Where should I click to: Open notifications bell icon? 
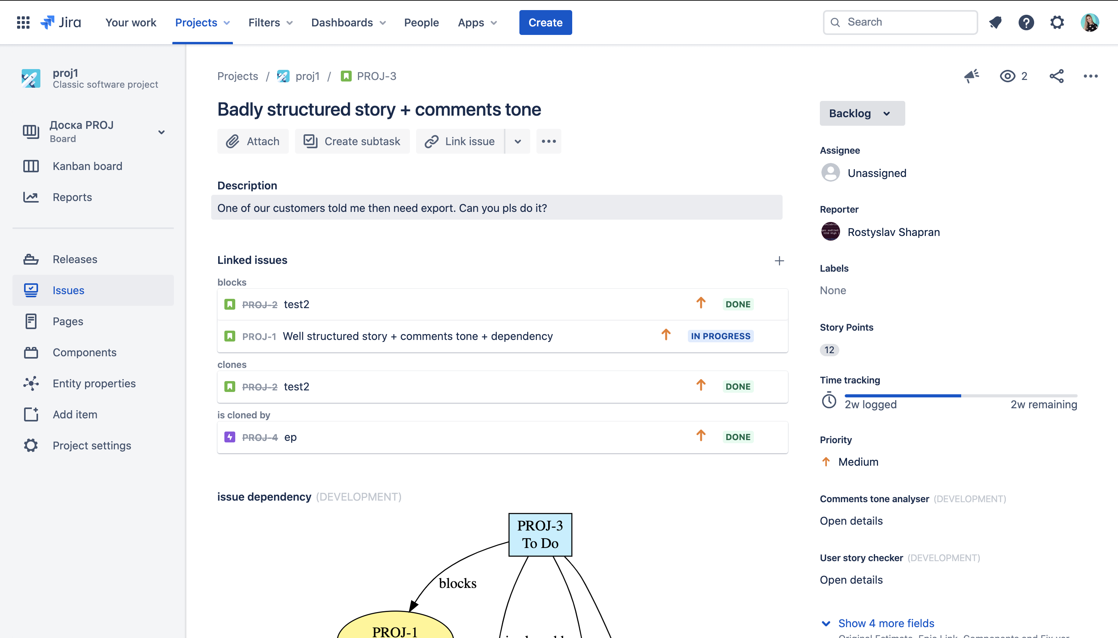click(x=995, y=23)
